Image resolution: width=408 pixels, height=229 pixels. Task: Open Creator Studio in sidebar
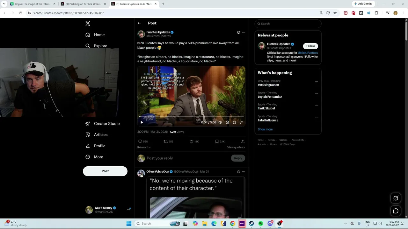click(x=102, y=123)
